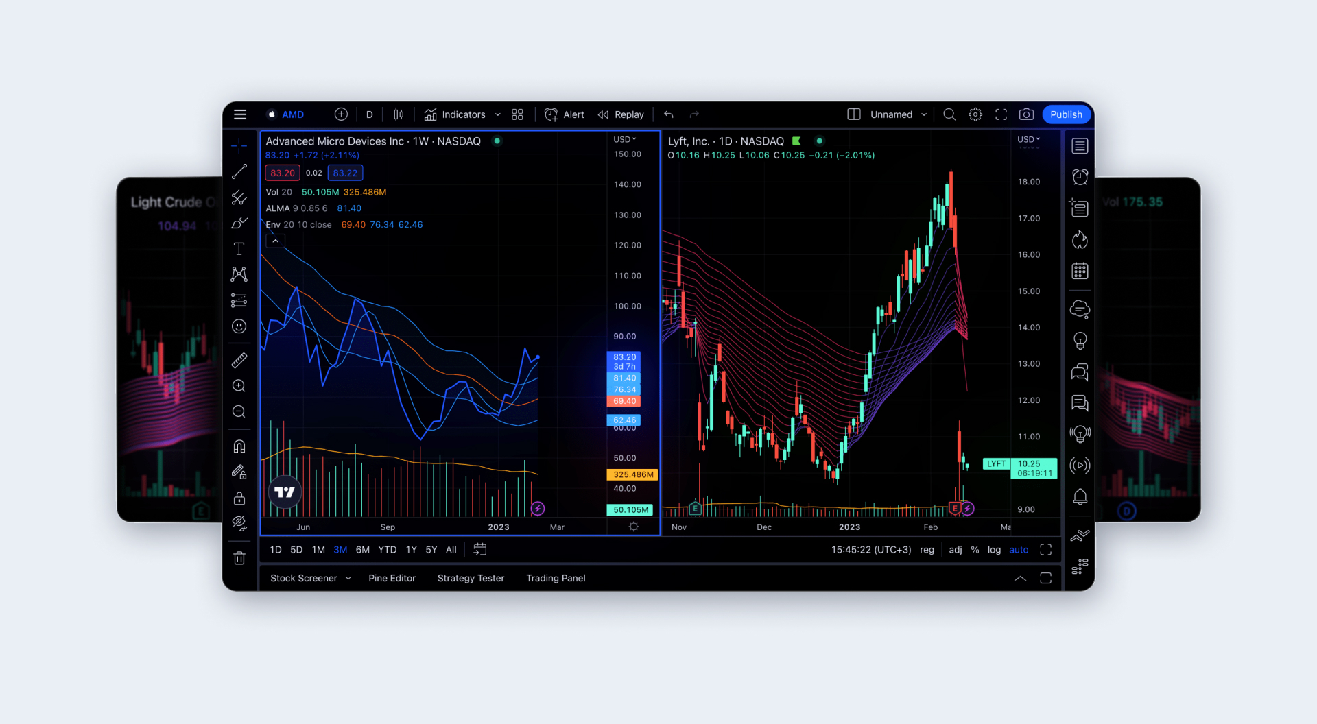Screen dimensions: 1317x724
Task: Select the patterns tool
Action: (239, 274)
